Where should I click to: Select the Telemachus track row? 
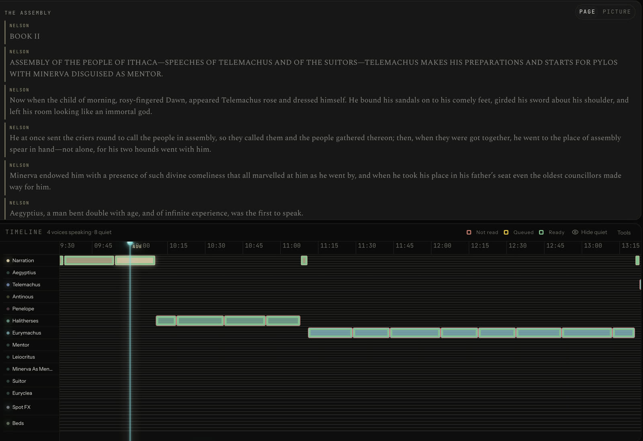tap(31, 284)
